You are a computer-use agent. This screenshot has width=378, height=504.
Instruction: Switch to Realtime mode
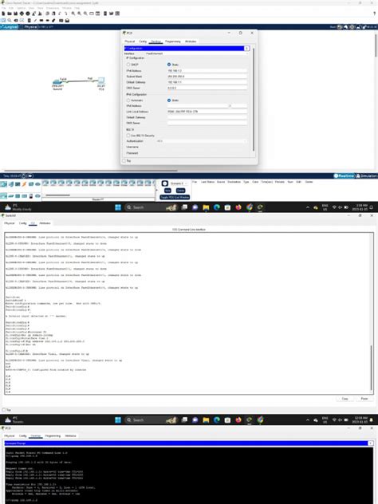pyautogui.click(x=344, y=175)
